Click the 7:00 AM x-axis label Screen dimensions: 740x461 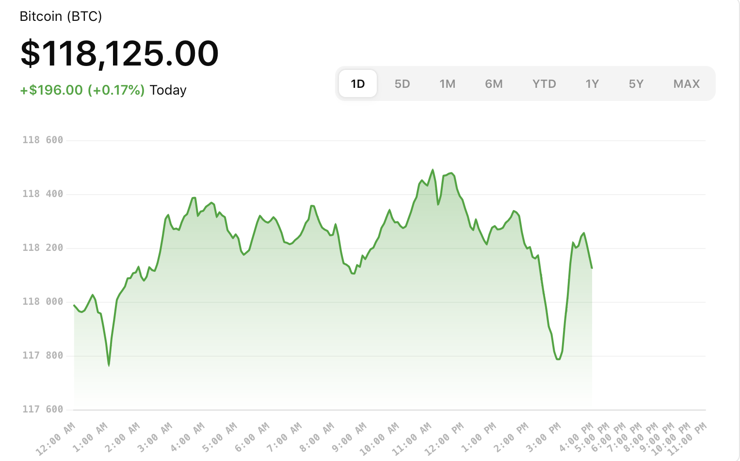click(x=284, y=438)
